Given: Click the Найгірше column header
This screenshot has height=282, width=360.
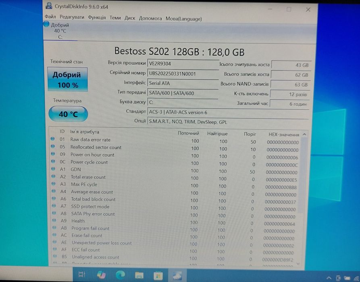Looking at the screenshot, I should point(217,134).
